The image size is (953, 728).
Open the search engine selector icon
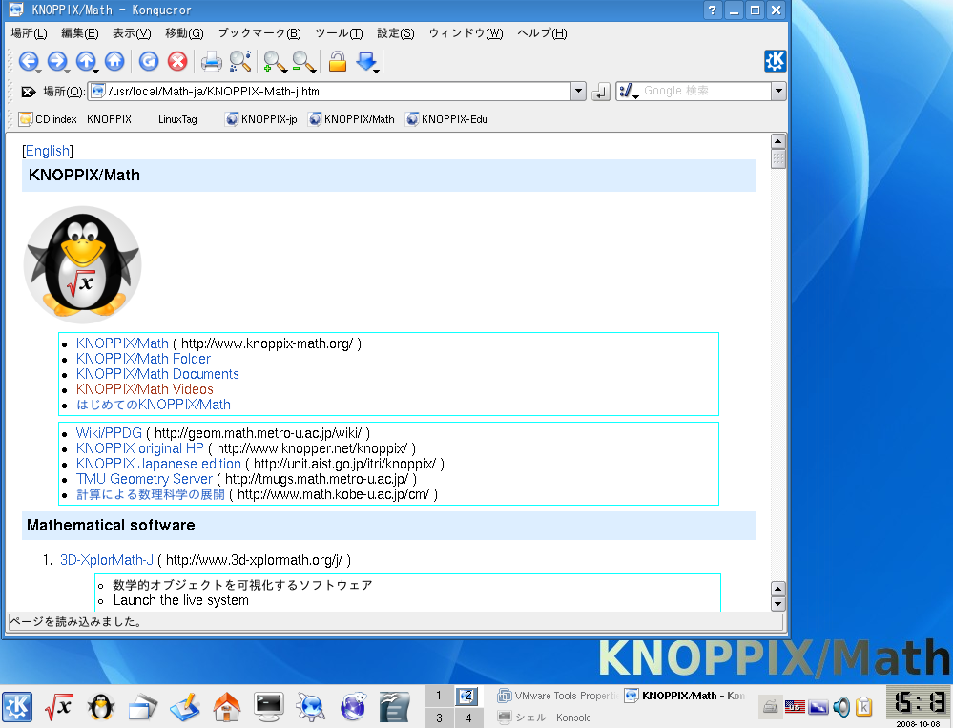point(628,92)
